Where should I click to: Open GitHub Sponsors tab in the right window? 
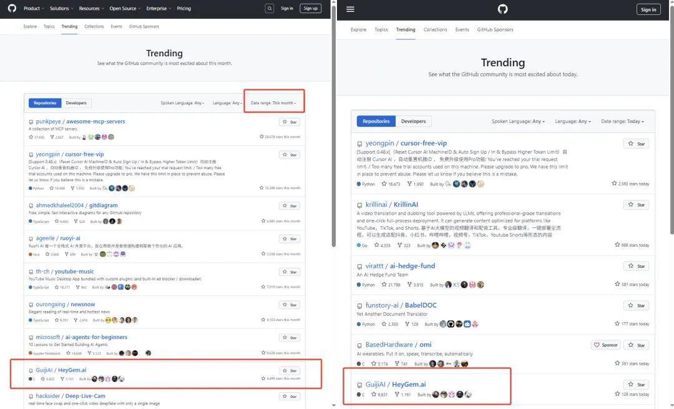495,30
